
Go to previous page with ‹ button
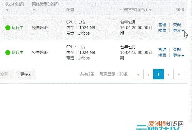pos(148,74)
